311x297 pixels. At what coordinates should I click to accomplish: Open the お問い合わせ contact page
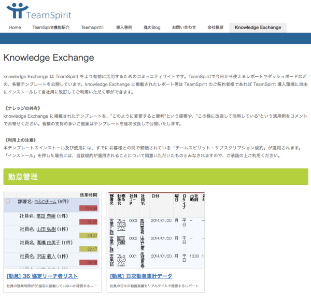pyautogui.click(x=184, y=27)
